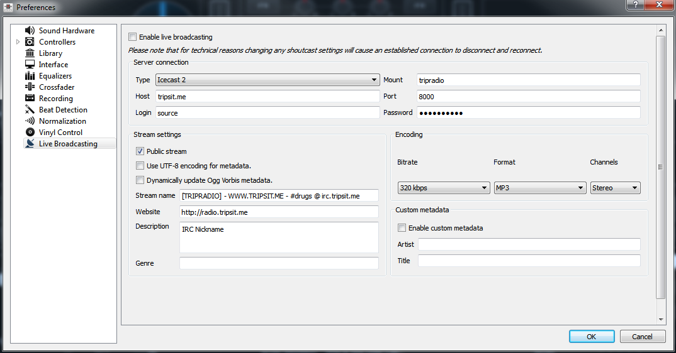Uncheck the Public stream checkbox

click(x=140, y=151)
